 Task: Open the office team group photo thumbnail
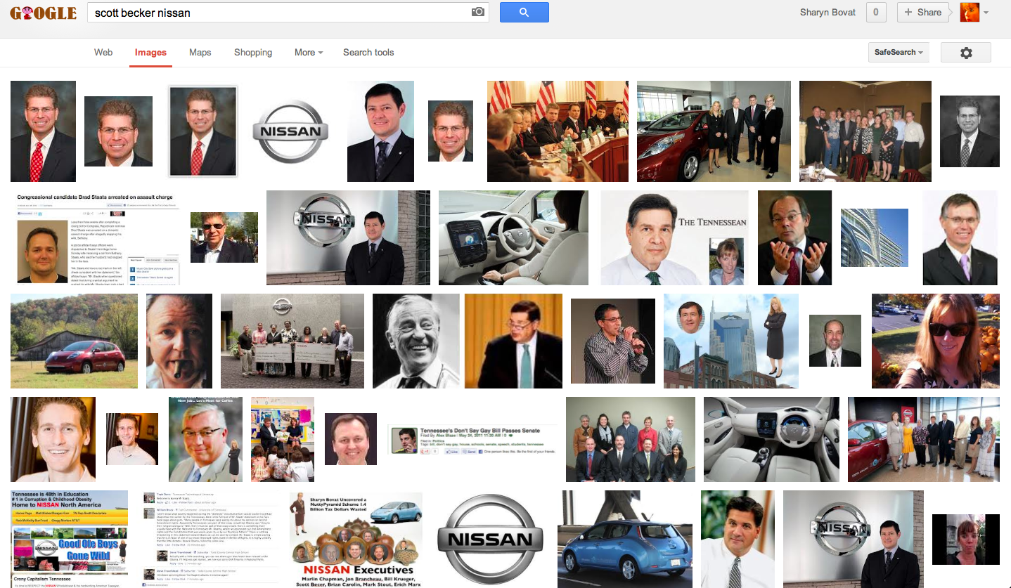(631, 439)
